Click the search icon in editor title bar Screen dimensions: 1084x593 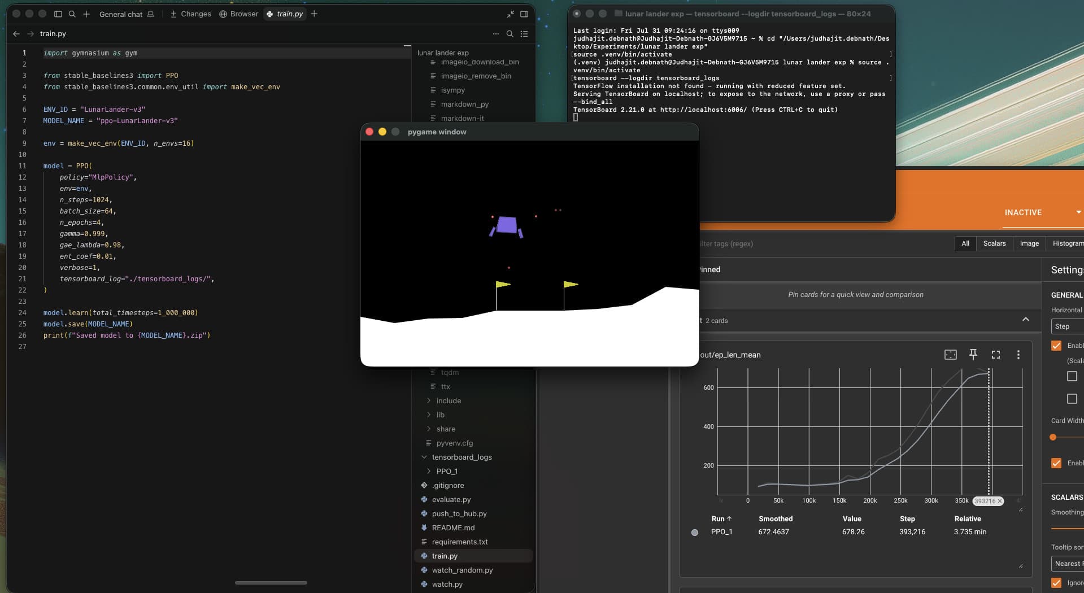pos(72,14)
